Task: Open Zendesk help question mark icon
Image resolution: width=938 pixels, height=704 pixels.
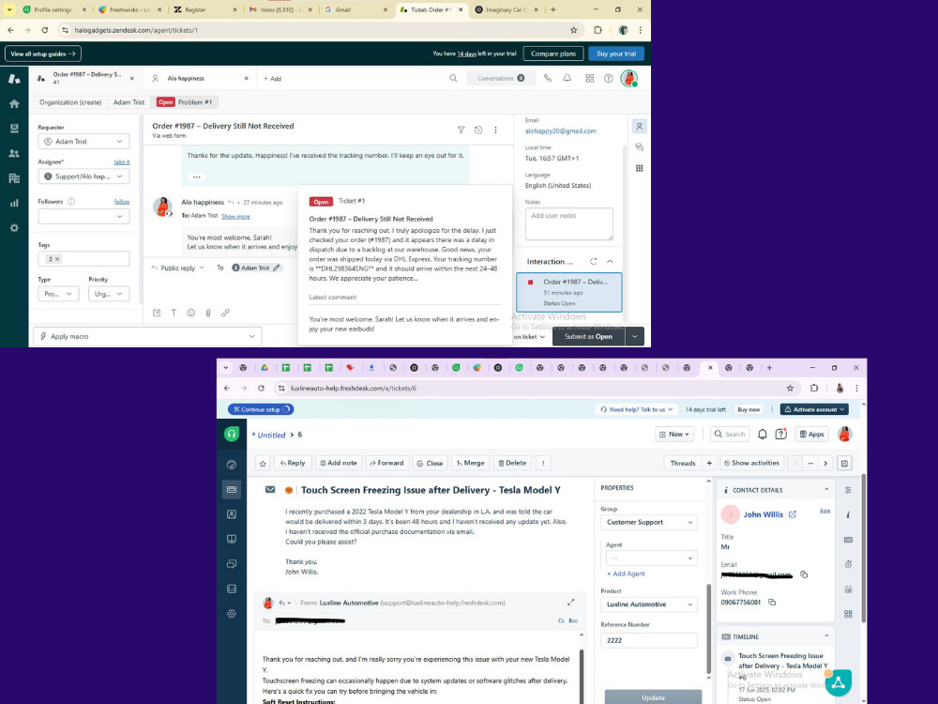Action: click(609, 79)
